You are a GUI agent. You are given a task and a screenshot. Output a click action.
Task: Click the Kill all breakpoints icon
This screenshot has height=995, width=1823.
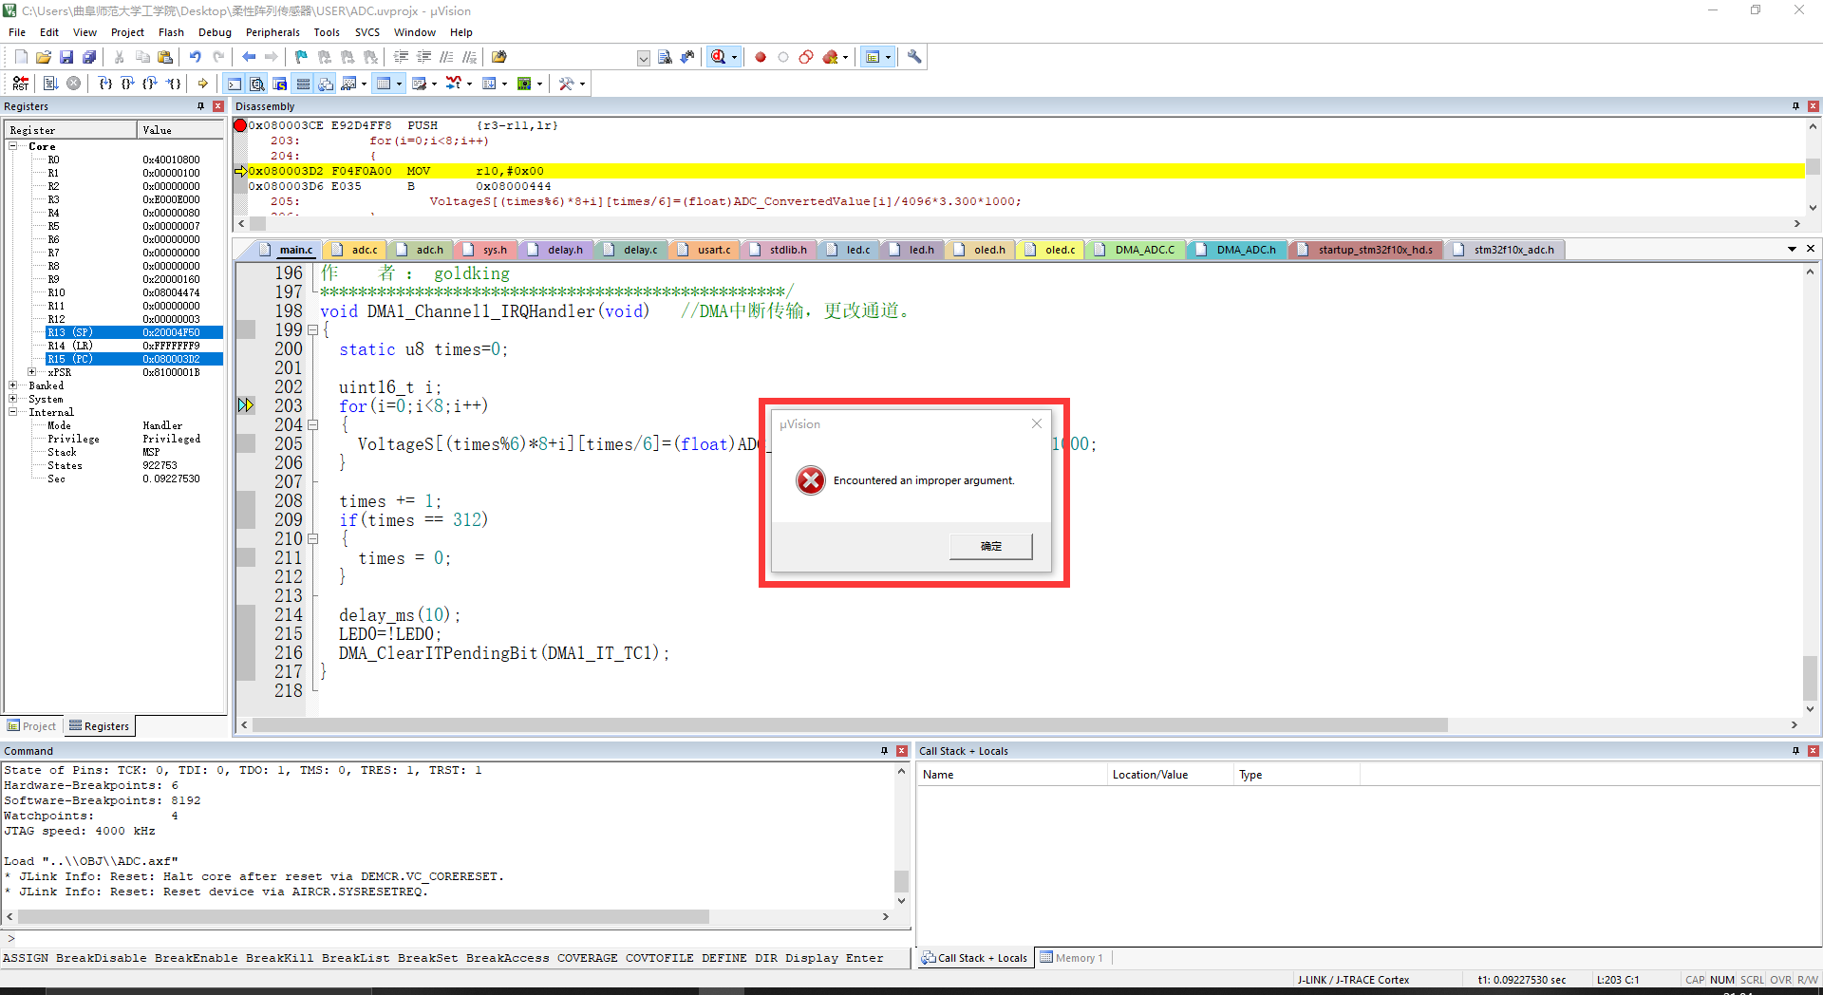pyautogui.click(x=831, y=57)
